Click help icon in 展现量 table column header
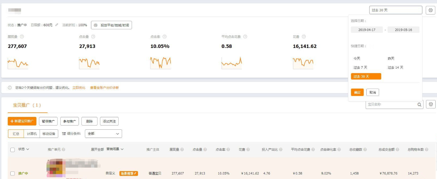The width and height of the screenshot is (437, 179). click(182, 149)
